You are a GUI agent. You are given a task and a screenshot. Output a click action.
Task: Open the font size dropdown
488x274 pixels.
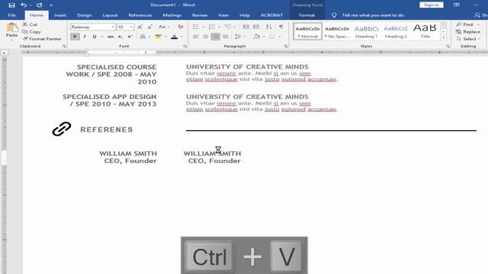point(131,27)
